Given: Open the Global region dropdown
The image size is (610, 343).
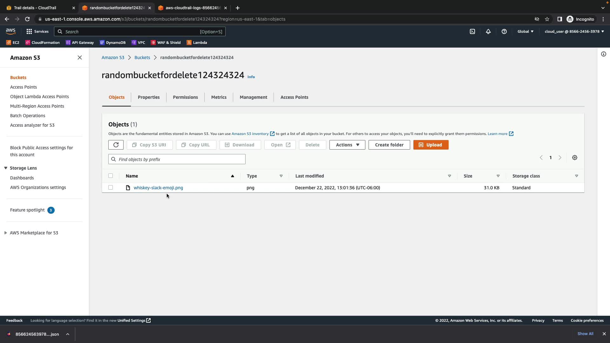Looking at the screenshot, I should 525,31.
